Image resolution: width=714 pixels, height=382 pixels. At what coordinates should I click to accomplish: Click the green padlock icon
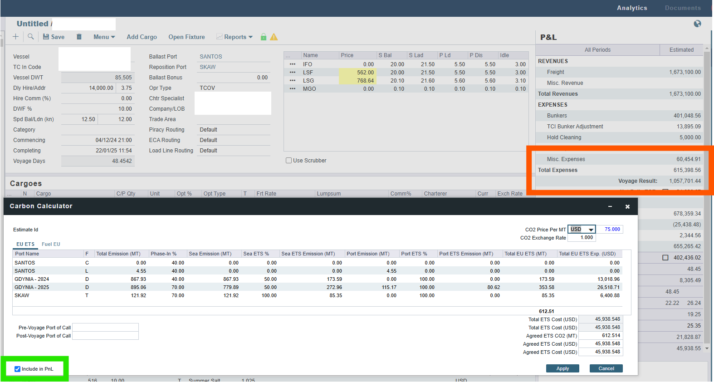tap(264, 37)
